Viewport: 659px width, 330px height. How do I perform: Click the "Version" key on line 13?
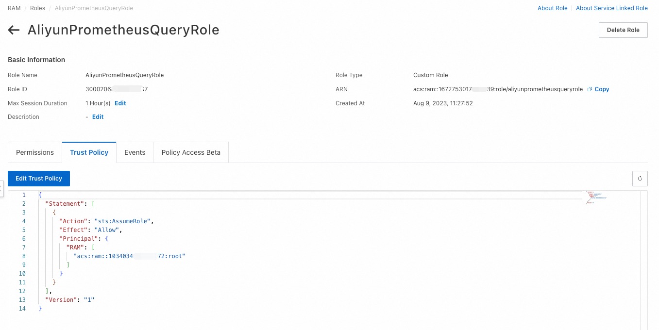[x=61, y=300]
